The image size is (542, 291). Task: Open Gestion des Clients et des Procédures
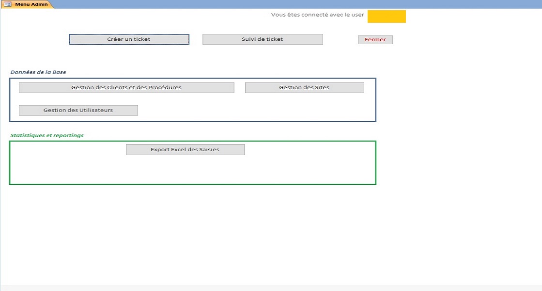126,88
